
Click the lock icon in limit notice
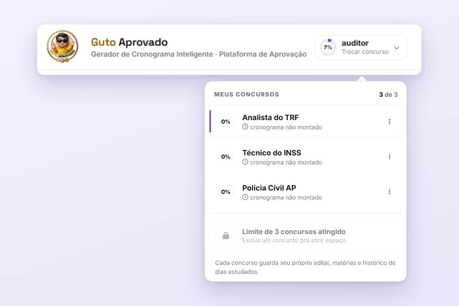(x=226, y=236)
